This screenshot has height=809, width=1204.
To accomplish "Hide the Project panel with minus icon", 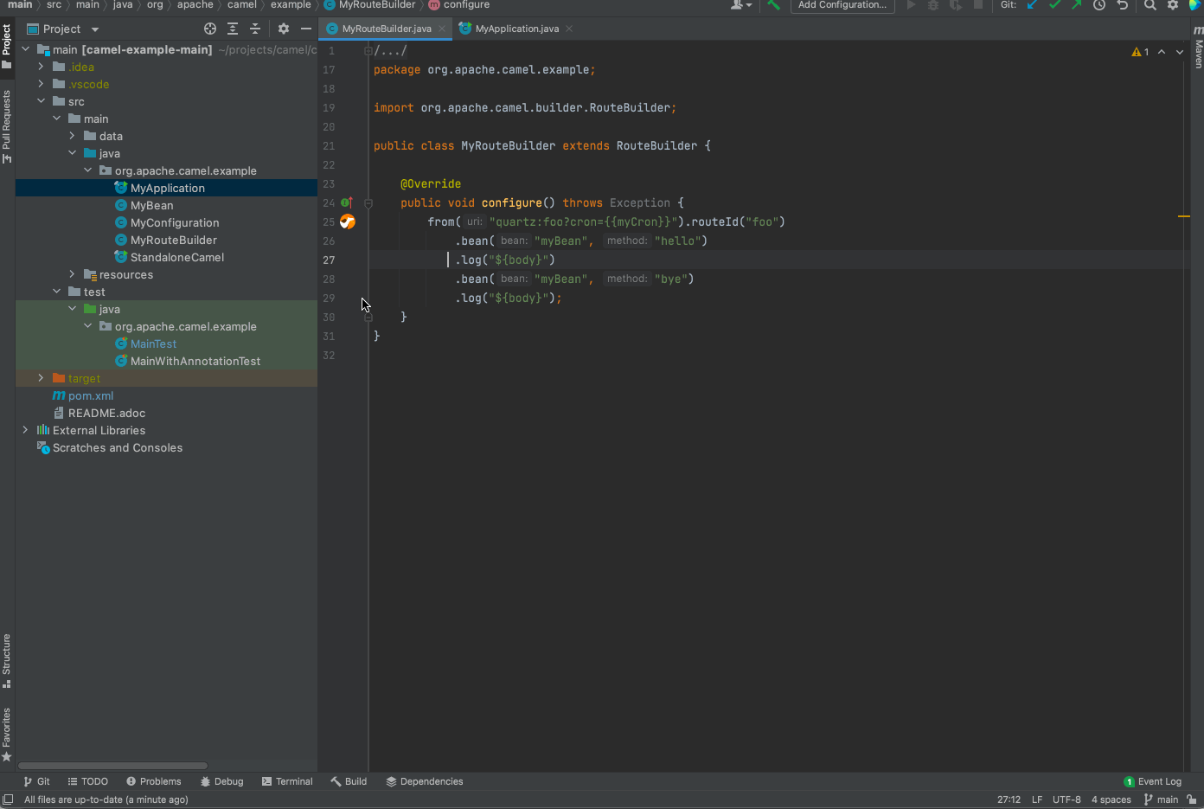I will pyautogui.click(x=306, y=29).
